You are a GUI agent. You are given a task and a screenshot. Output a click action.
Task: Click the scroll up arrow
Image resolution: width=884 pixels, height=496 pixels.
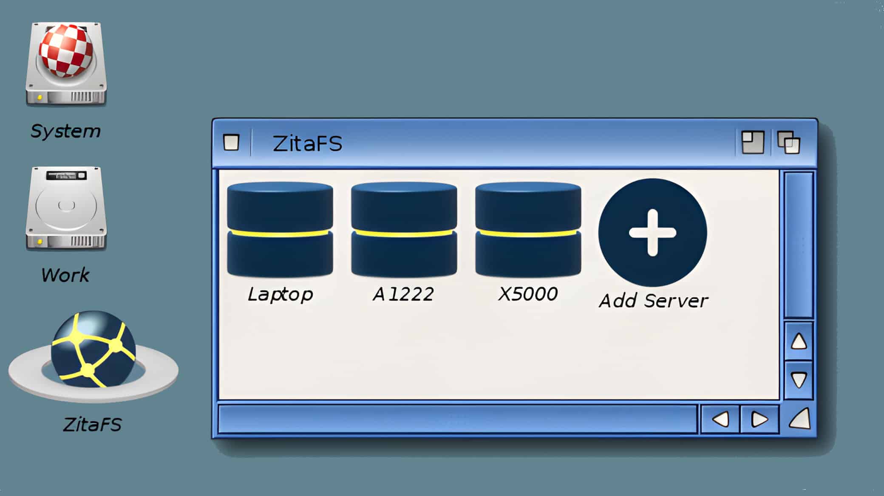click(x=799, y=341)
